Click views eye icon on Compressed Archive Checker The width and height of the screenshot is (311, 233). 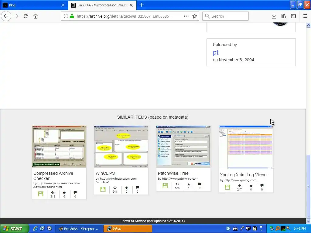53,192
